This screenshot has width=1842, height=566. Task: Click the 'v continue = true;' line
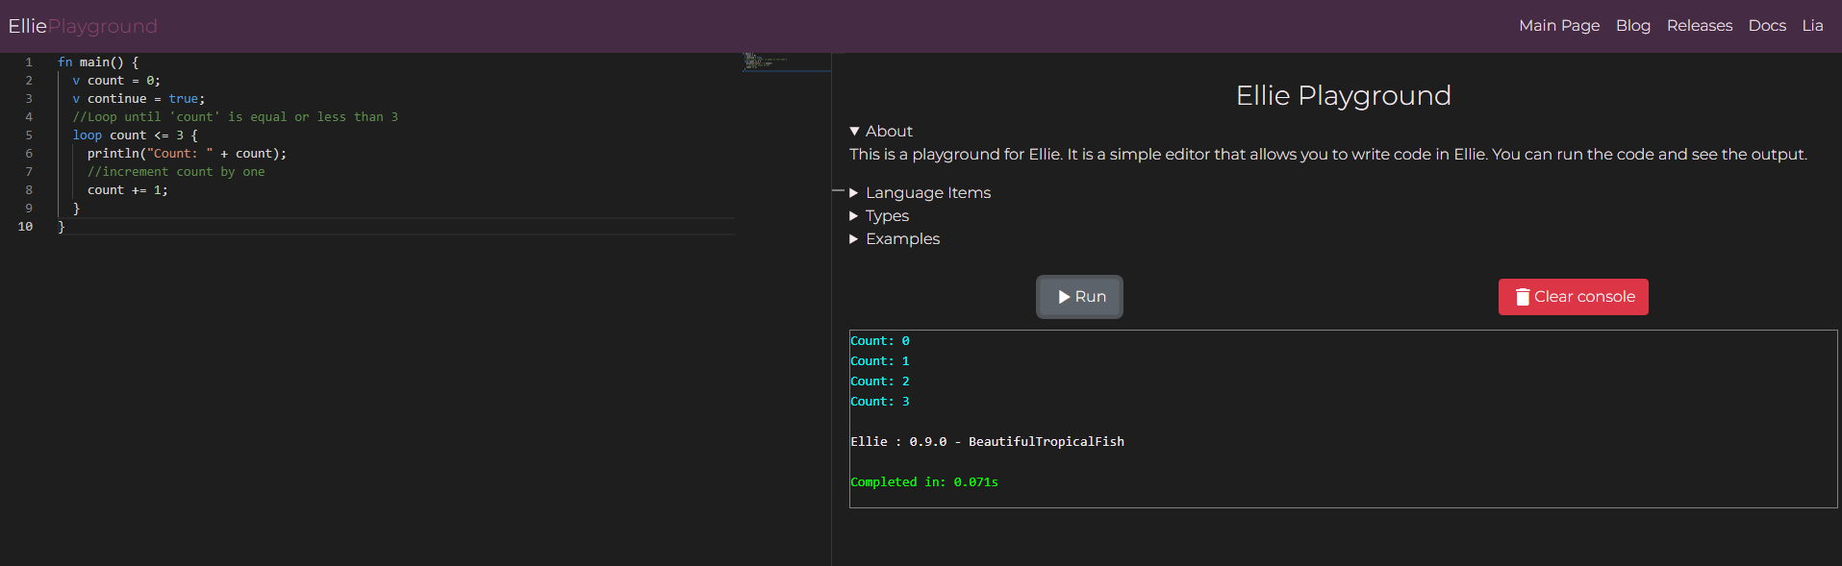coord(139,99)
